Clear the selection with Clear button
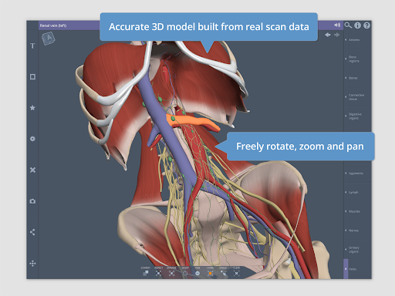The height and width of the screenshot is (296, 395). point(236,272)
